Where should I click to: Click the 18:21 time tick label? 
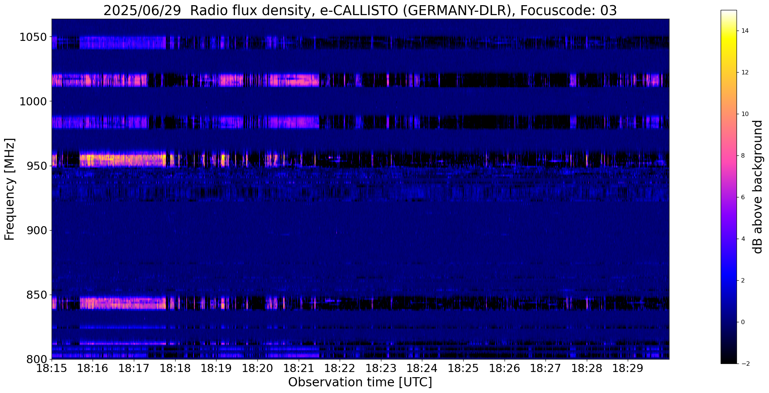[x=299, y=368]
